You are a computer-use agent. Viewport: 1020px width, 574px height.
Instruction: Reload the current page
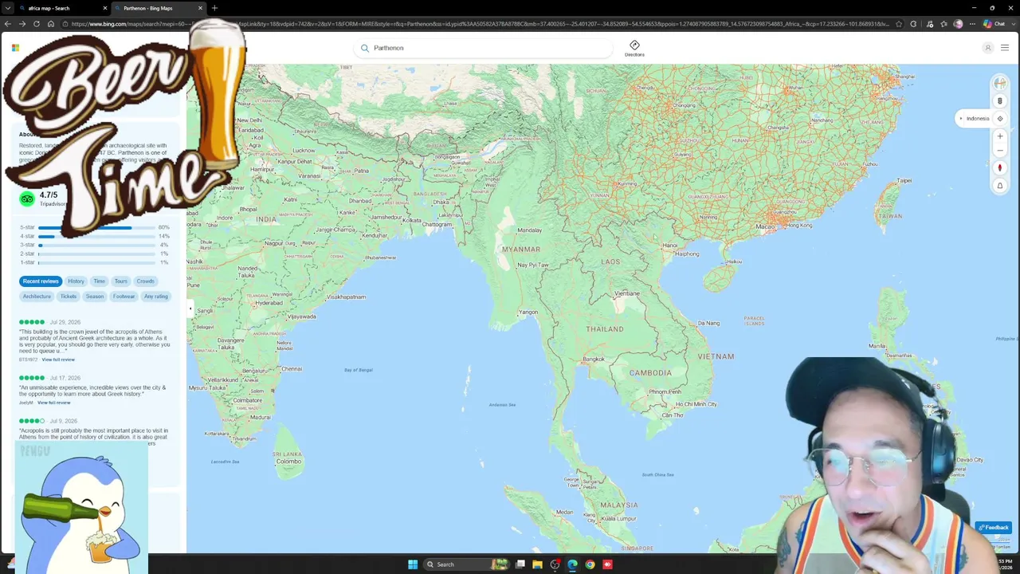pos(37,24)
